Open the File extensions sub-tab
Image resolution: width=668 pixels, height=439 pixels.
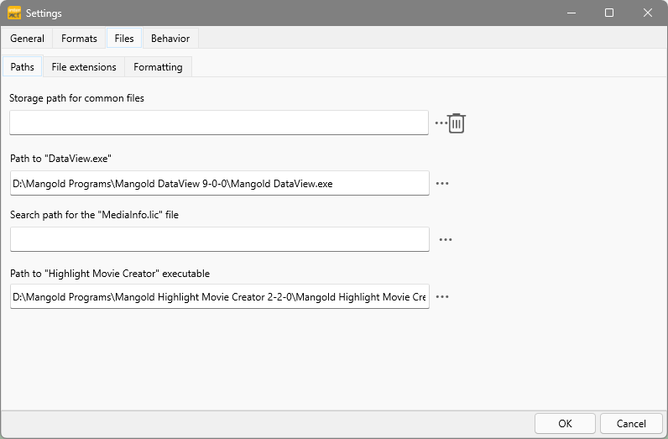[x=84, y=67]
